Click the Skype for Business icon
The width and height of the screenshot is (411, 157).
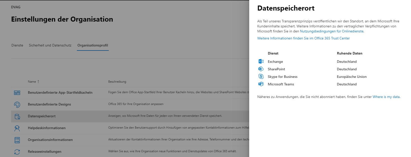[261, 76]
